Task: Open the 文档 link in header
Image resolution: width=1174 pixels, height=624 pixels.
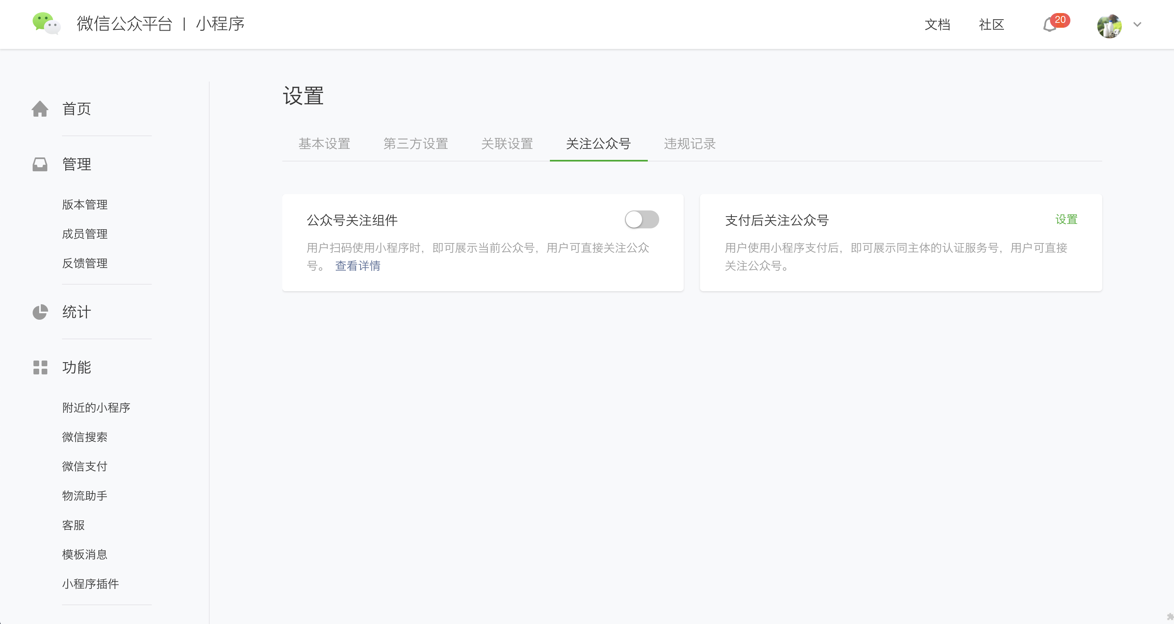Action: [x=937, y=24]
